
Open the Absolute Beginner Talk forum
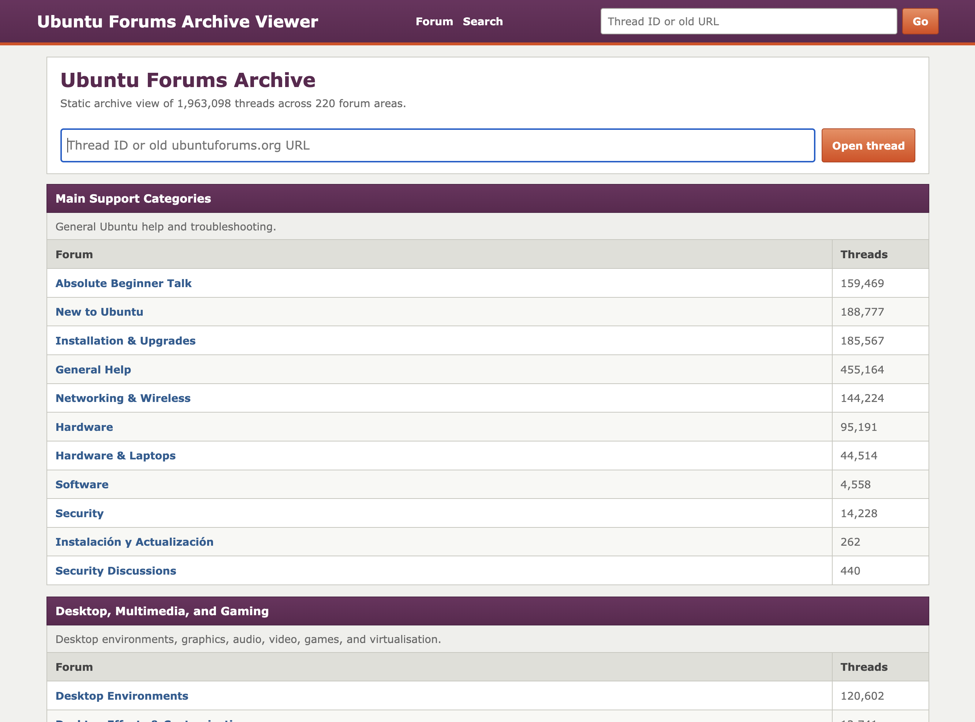(x=123, y=283)
